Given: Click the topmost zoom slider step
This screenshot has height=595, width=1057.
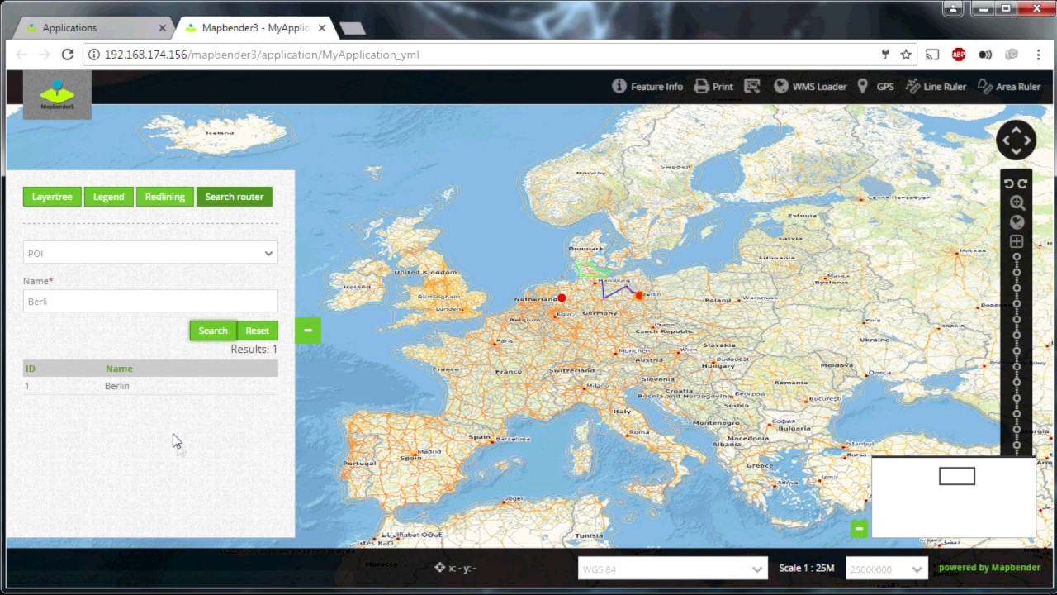Looking at the screenshot, I should coord(1017,257).
